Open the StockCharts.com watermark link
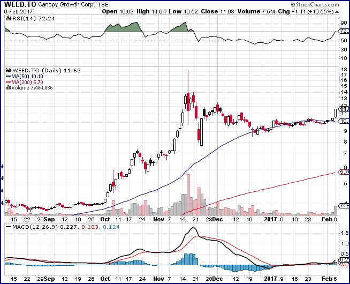 point(323,4)
